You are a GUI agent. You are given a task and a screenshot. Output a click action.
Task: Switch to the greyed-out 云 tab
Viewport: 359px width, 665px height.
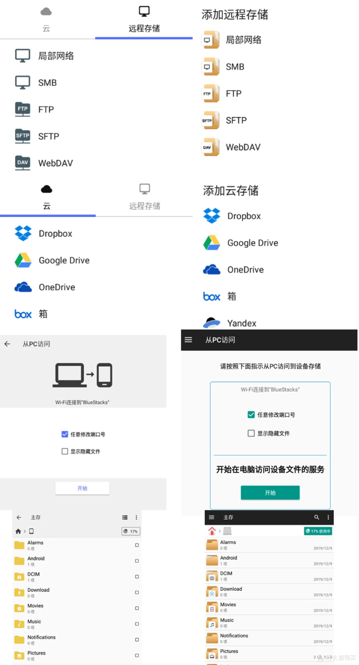point(46,19)
